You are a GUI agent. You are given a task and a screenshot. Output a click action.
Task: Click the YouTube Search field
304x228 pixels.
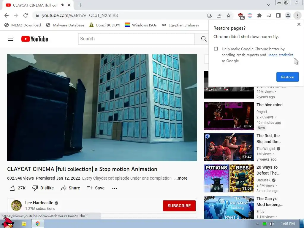point(137,39)
